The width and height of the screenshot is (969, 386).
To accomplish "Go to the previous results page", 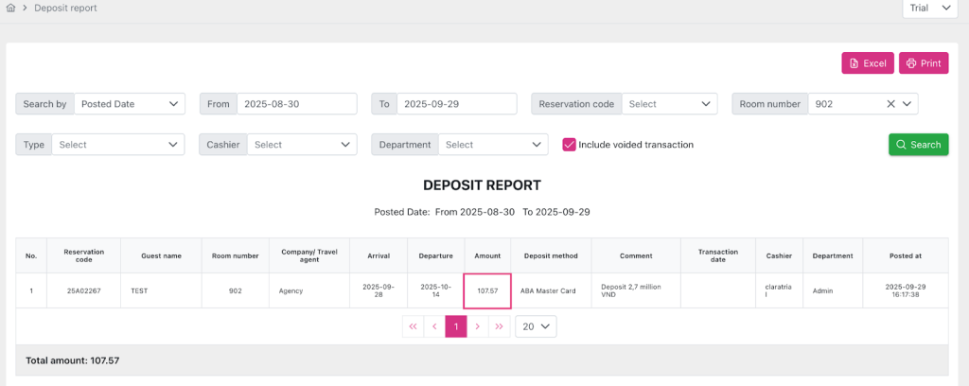I will 434,326.
